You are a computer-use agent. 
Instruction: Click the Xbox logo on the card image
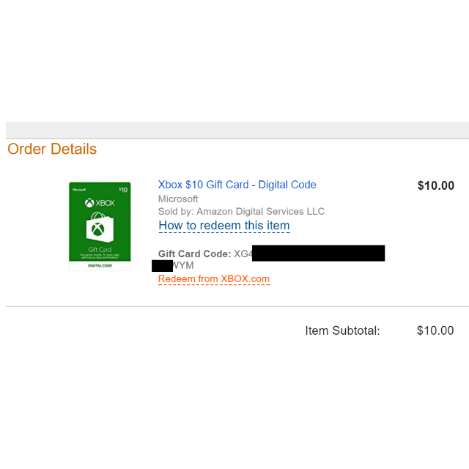click(100, 203)
